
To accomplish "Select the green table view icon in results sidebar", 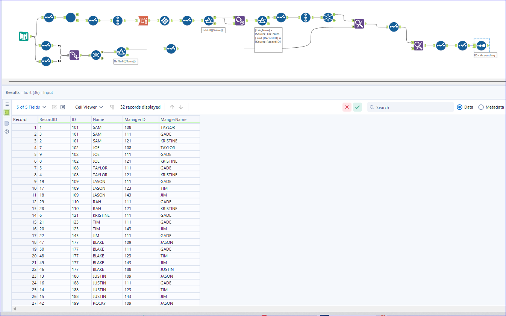I will [6, 112].
